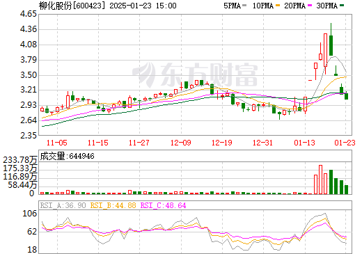The image size is (362, 254).
Task: Click the 11-27 date axis label
Action: 139,143
